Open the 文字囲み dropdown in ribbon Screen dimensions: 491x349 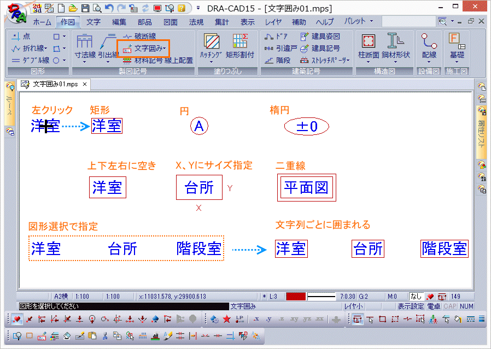coord(165,49)
